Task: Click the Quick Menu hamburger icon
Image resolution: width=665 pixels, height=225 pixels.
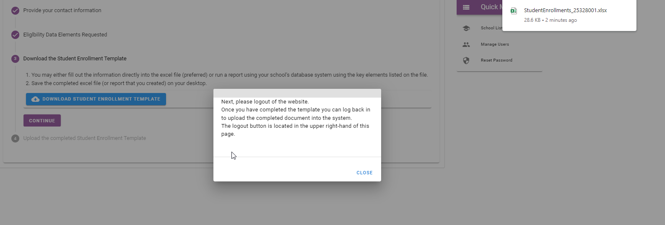Action: (x=466, y=7)
